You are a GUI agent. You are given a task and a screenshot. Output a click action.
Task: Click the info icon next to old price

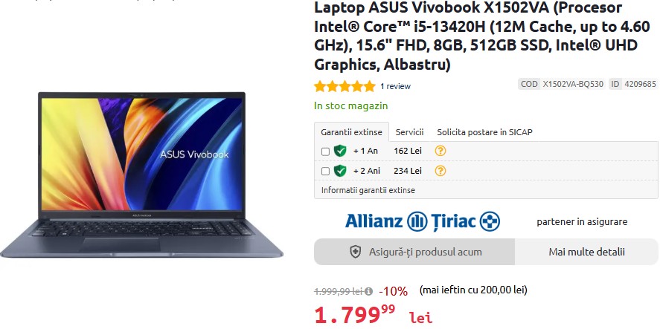369,291
